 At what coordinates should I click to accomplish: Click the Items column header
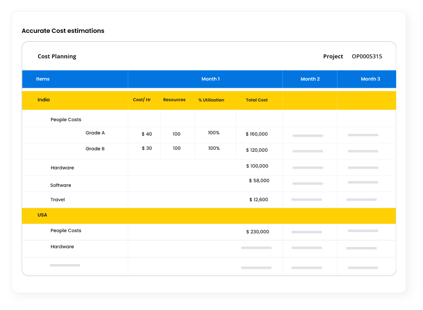43,79
